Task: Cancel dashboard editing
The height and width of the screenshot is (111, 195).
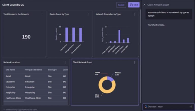Action: pyautogui.click(x=121, y=5)
